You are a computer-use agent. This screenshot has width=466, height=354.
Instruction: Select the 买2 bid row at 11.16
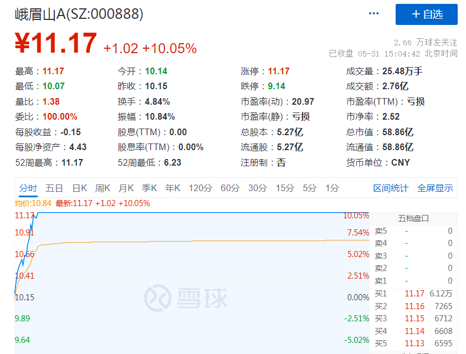coord(413,306)
